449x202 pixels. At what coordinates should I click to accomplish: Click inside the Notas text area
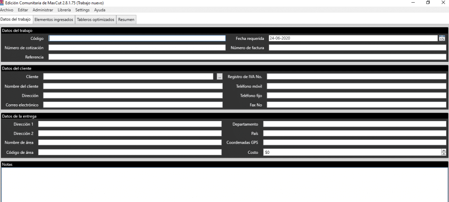pos(224,184)
